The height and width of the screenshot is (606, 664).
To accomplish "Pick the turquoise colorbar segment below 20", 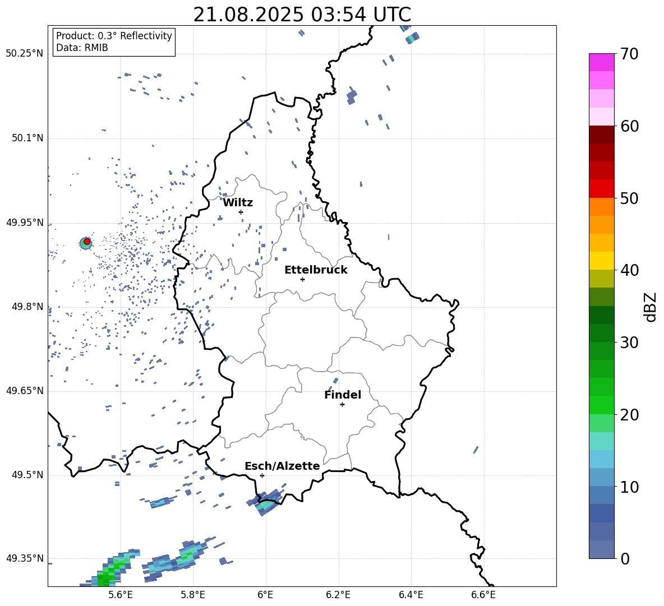I will [x=602, y=441].
